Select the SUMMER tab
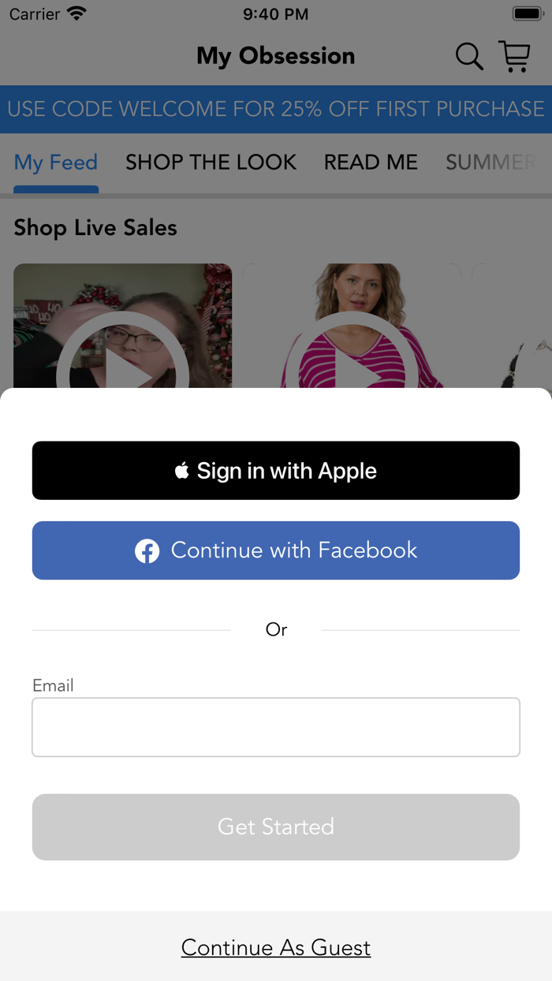This screenshot has height=981, width=552. (491, 162)
